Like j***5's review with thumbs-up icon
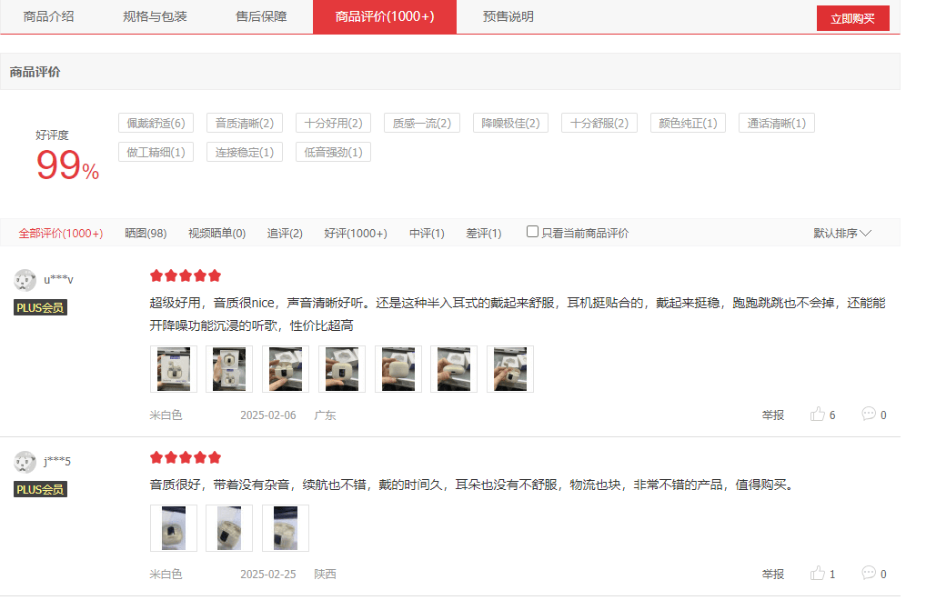The image size is (926, 600). pos(817,574)
